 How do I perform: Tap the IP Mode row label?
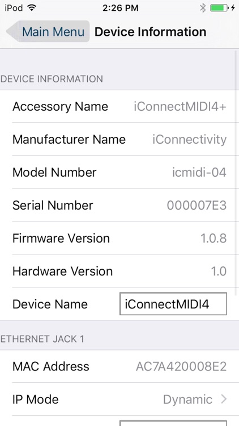[36, 399]
